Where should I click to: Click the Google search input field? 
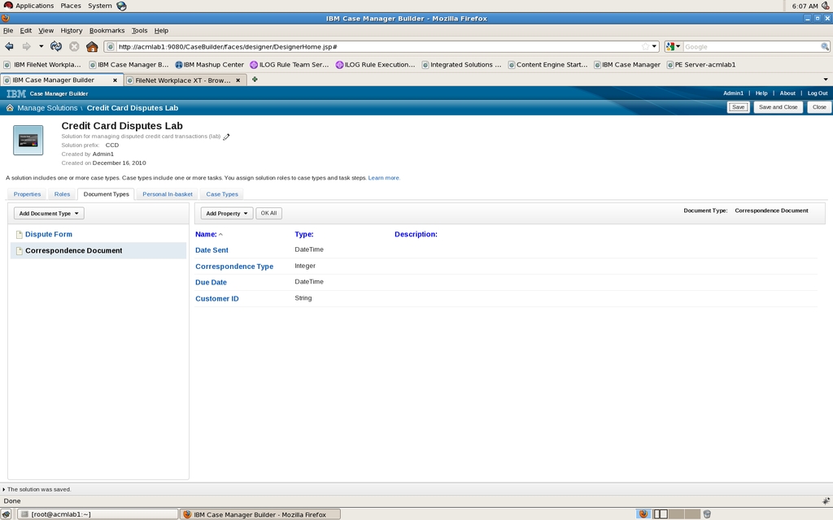[751, 46]
